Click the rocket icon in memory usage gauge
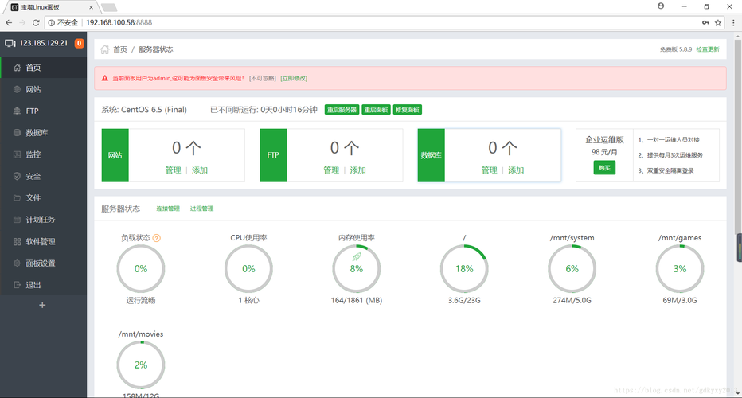The image size is (742, 398). (x=357, y=257)
